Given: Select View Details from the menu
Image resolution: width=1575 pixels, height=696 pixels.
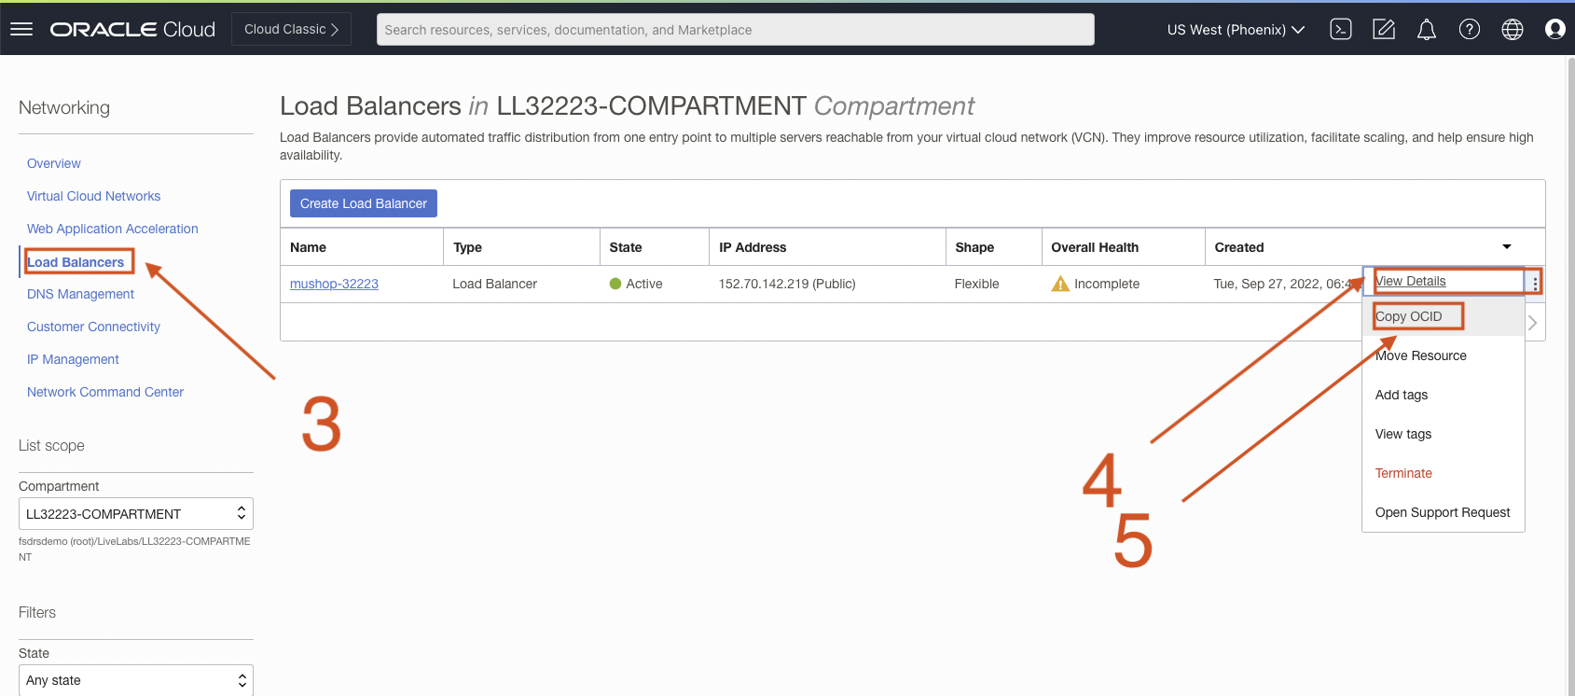Looking at the screenshot, I should (1411, 282).
